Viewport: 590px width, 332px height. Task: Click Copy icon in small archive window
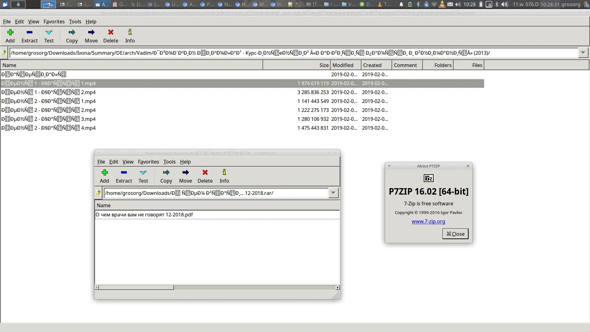(166, 172)
